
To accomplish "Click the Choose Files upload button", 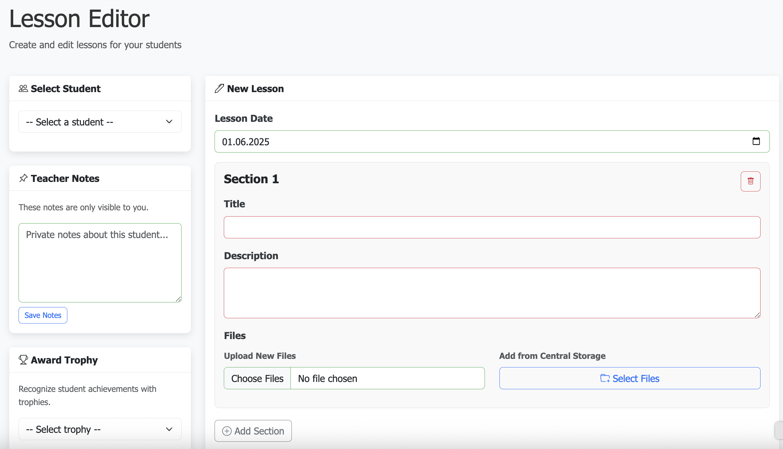I will (x=257, y=378).
